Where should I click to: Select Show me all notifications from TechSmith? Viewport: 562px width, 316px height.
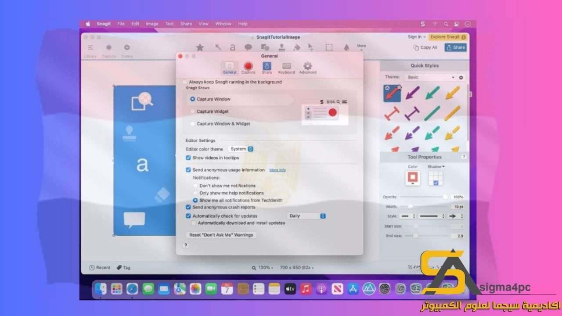click(195, 200)
